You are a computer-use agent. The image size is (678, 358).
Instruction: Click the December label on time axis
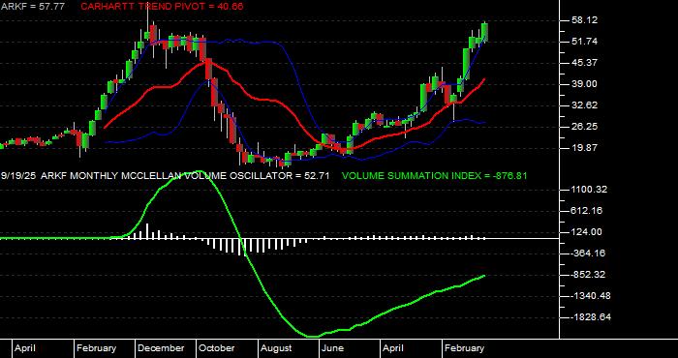coord(161,348)
